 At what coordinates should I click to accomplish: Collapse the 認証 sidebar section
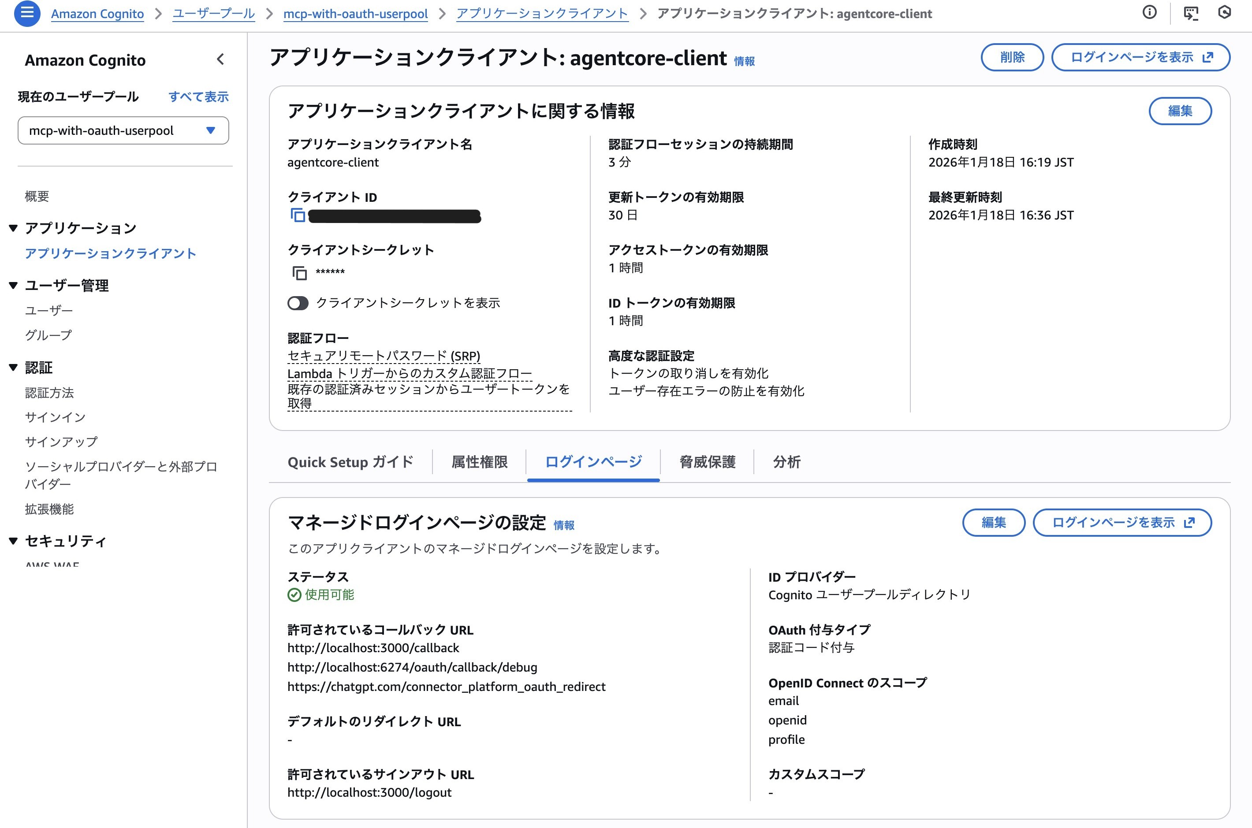pyautogui.click(x=14, y=368)
